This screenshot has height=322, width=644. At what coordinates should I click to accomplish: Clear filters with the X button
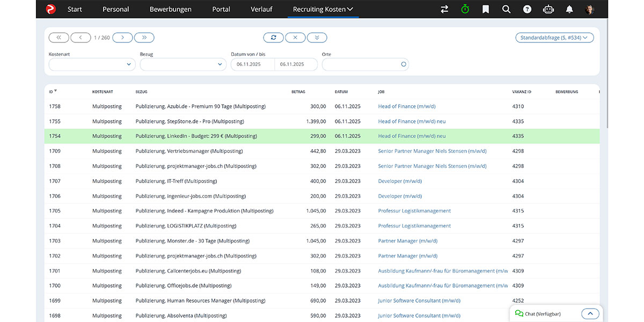pyautogui.click(x=295, y=38)
